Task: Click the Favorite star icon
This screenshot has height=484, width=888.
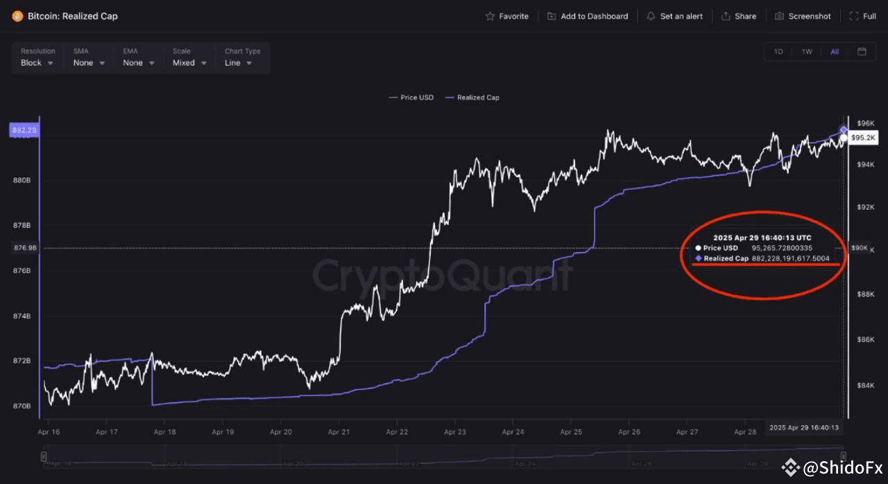Action: [490, 16]
